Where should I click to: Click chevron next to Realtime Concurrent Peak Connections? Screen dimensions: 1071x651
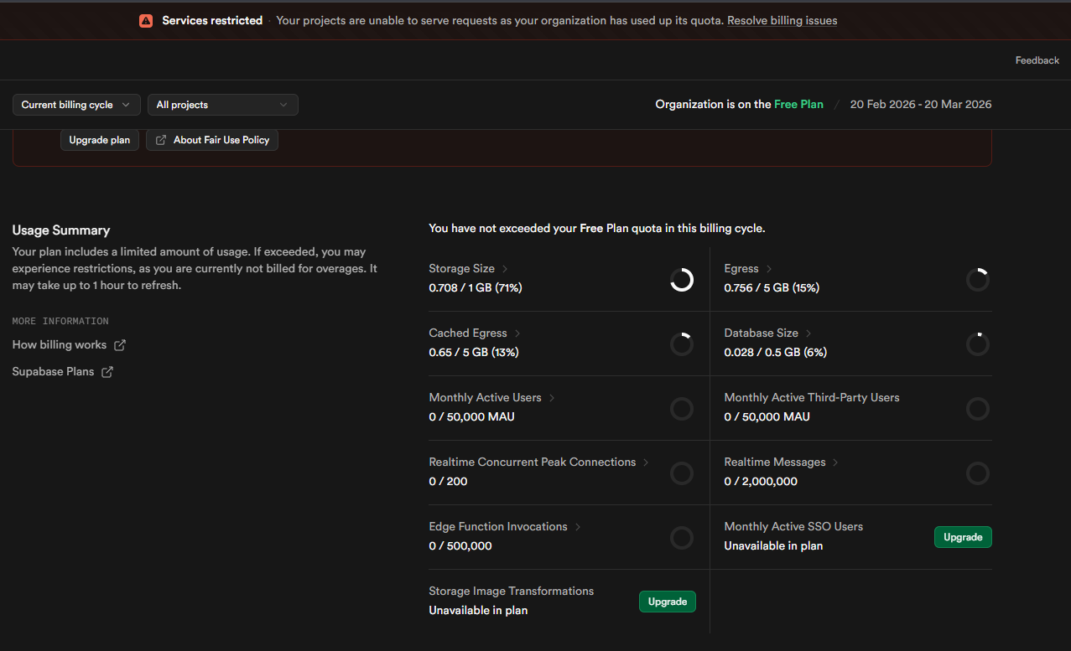coord(646,462)
